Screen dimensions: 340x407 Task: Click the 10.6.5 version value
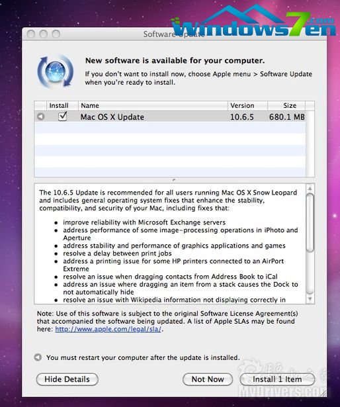242,116
